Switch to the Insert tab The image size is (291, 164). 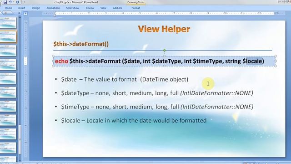(x=21, y=8)
